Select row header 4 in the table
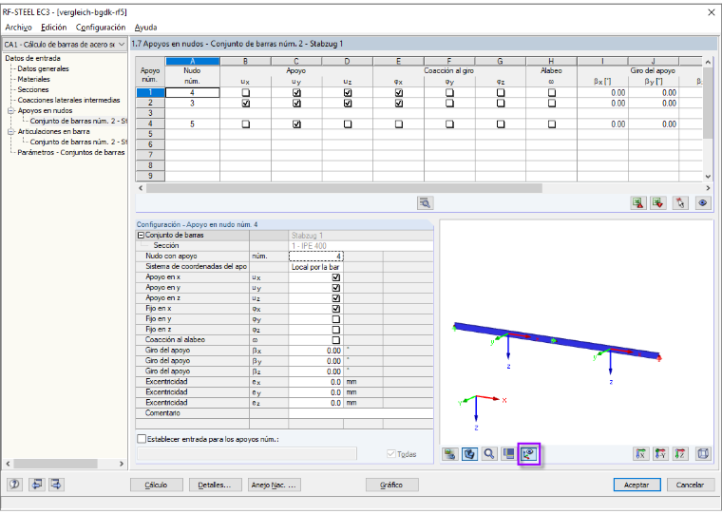The height and width of the screenshot is (514, 722). [150, 124]
